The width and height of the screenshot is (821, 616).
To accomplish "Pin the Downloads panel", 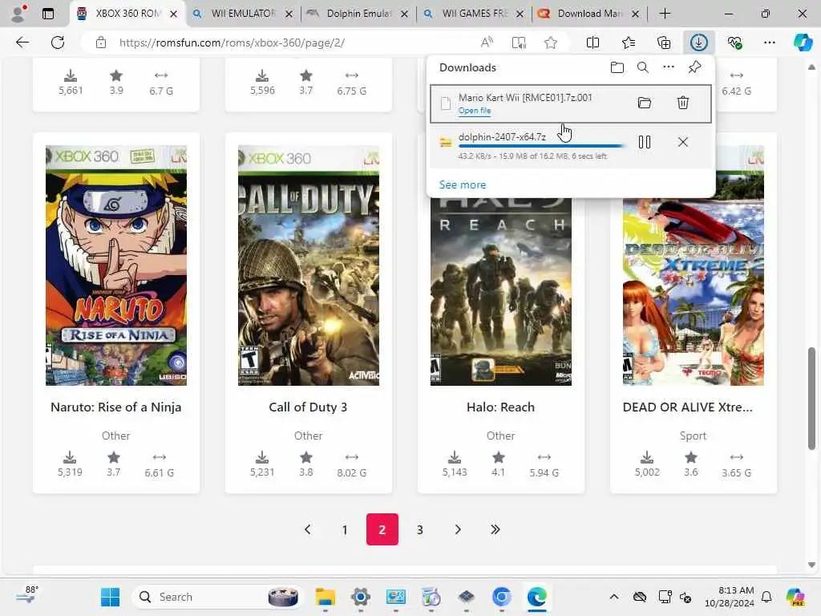I will click(x=694, y=67).
